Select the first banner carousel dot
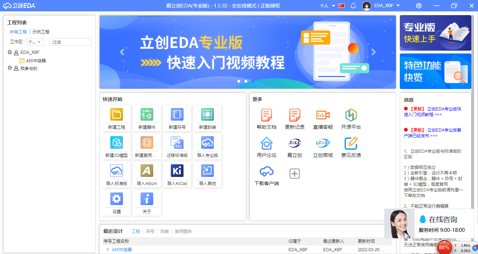The height and width of the screenshot is (254, 478). click(239, 81)
